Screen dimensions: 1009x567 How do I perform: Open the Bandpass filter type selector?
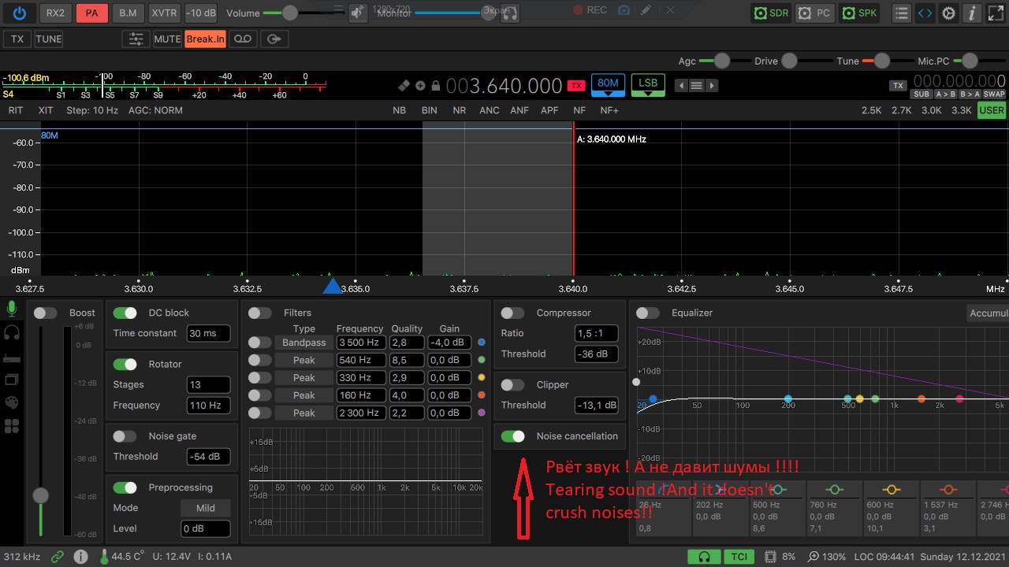tap(303, 343)
